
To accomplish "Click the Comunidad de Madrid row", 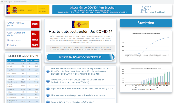I will (23, 101).
